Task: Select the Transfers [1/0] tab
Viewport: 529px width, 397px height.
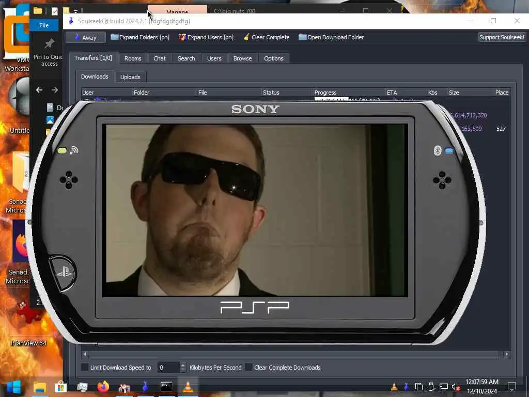Action: [x=93, y=58]
